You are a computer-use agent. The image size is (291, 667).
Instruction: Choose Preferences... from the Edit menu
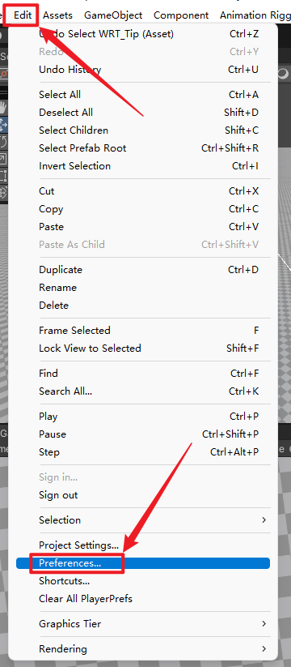[x=143, y=562]
